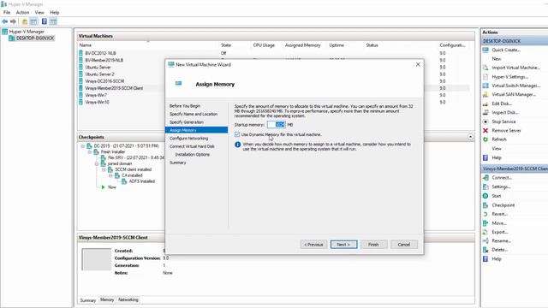The image size is (548, 308).
Task: Sort by the Name column header
Action: coord(86,45)
